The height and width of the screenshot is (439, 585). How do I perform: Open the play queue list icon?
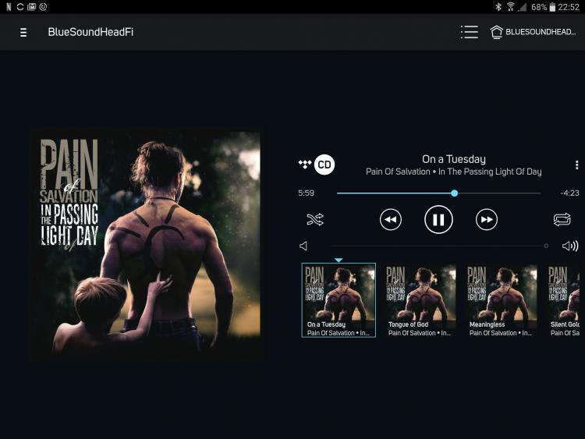[x=470, y=32]
